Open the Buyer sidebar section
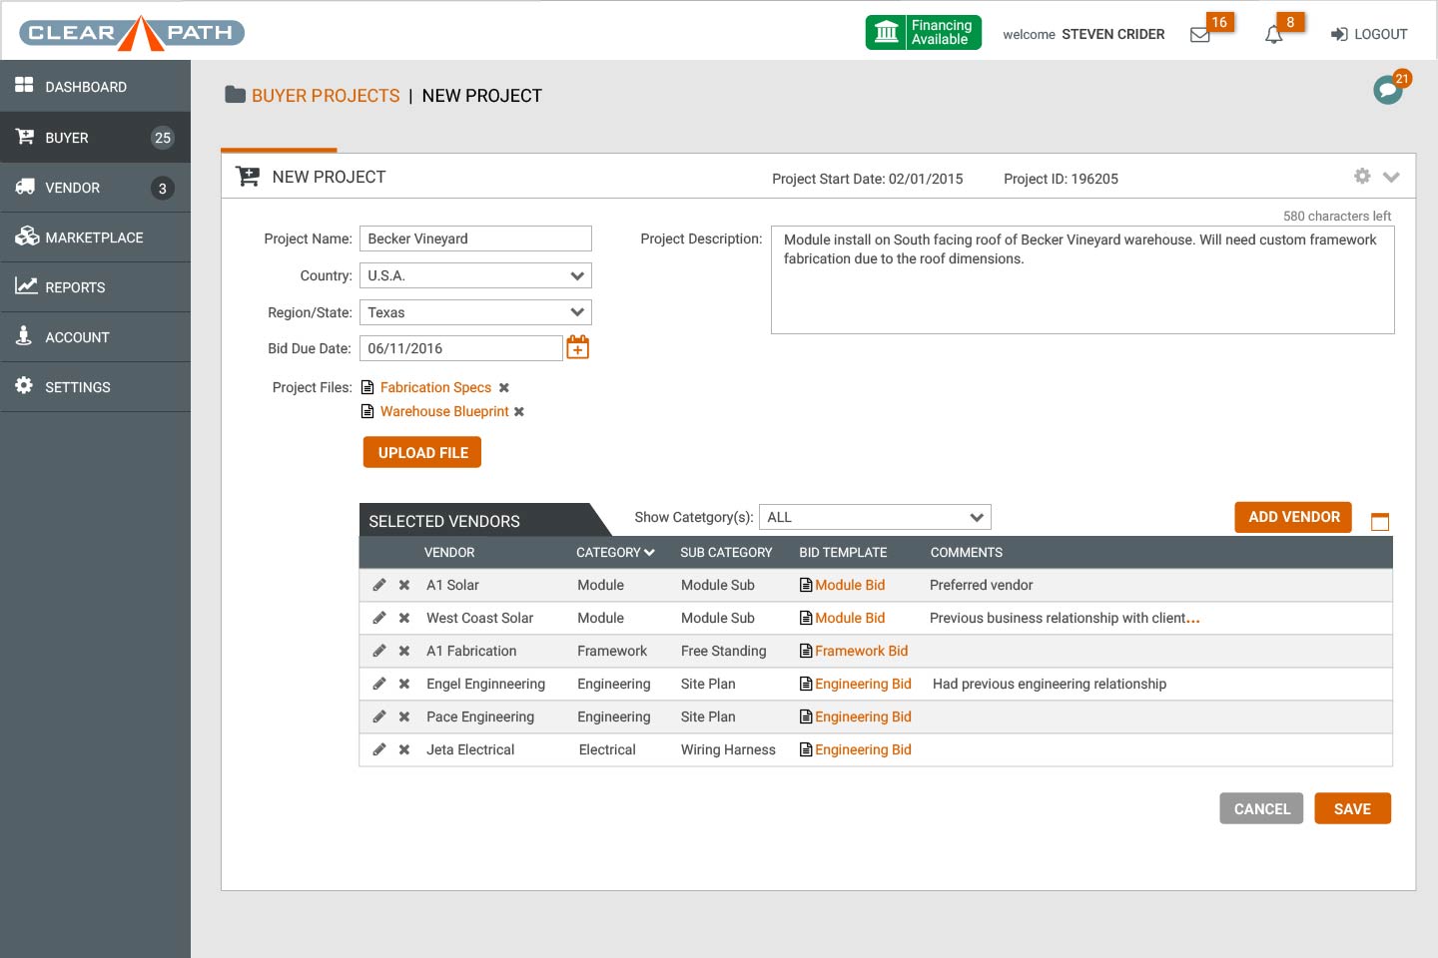1438x958 pixels. pyautogui.click(x=95, y=138)
